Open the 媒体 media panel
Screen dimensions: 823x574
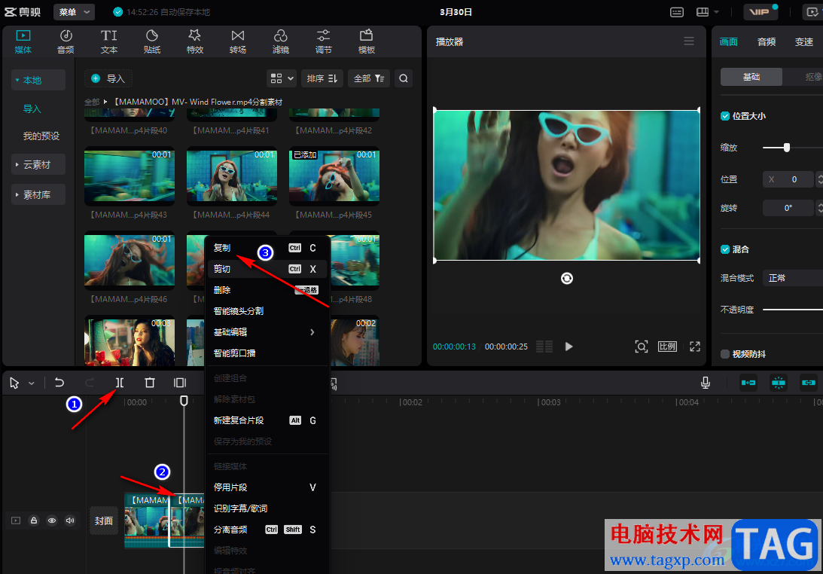pos(23,41)
